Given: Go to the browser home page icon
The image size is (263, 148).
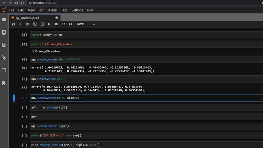Looking at the screenshot, I should coord(23,3).
